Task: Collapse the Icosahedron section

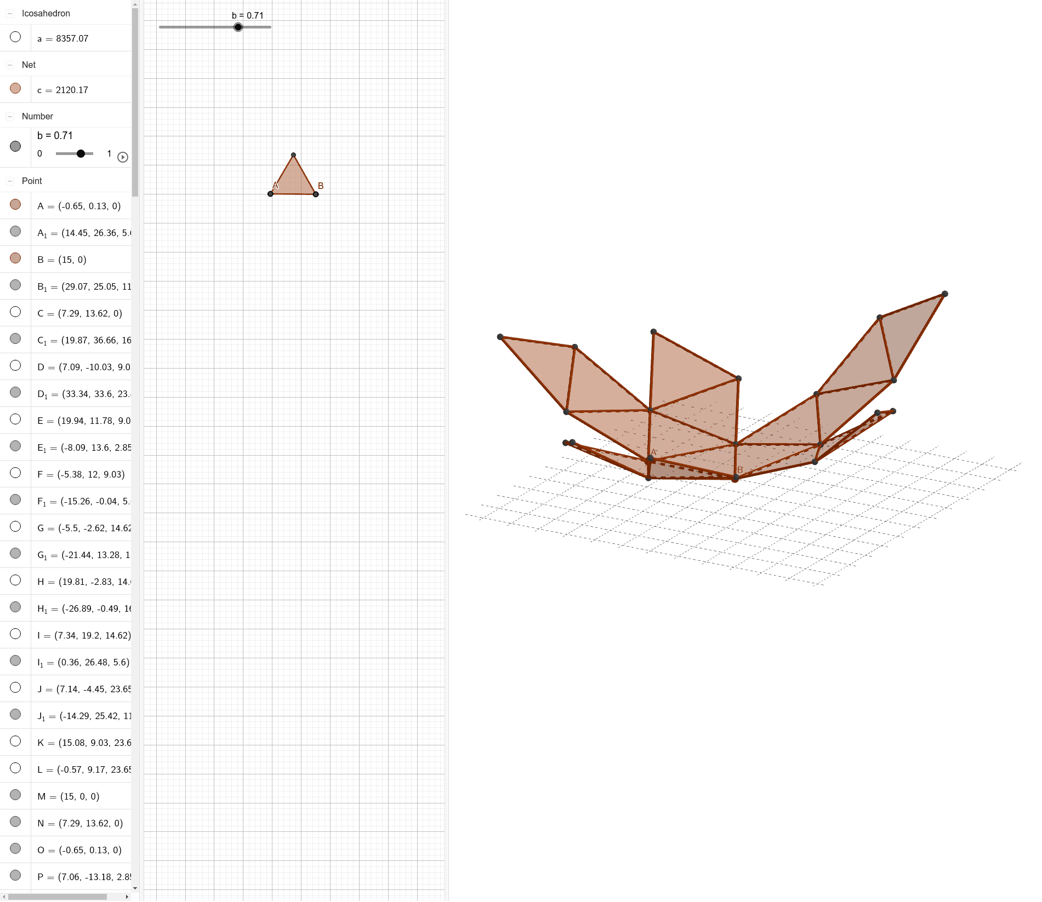Action: click(x=10, y=13)
